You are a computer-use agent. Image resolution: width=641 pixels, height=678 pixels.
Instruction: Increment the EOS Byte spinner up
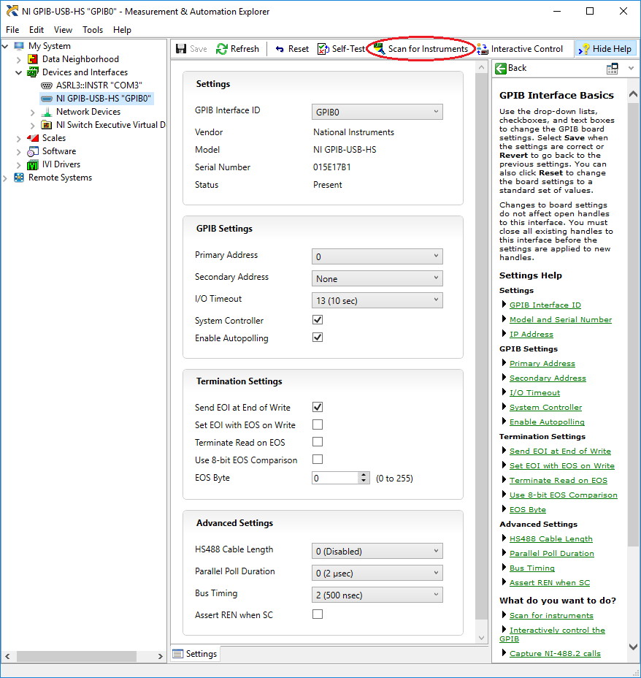364,475
